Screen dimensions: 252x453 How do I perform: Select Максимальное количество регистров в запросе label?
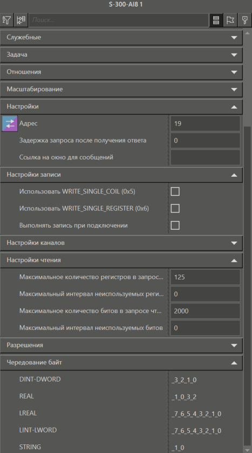[x=91, y=277]
